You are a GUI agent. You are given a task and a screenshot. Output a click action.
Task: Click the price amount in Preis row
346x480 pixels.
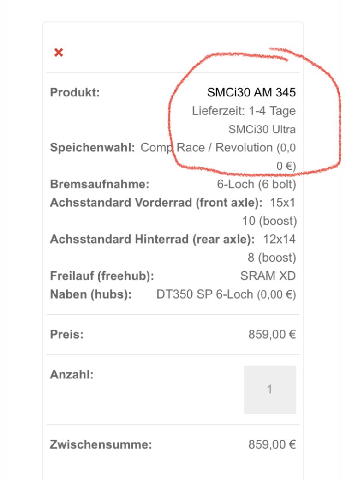(272, 335)
